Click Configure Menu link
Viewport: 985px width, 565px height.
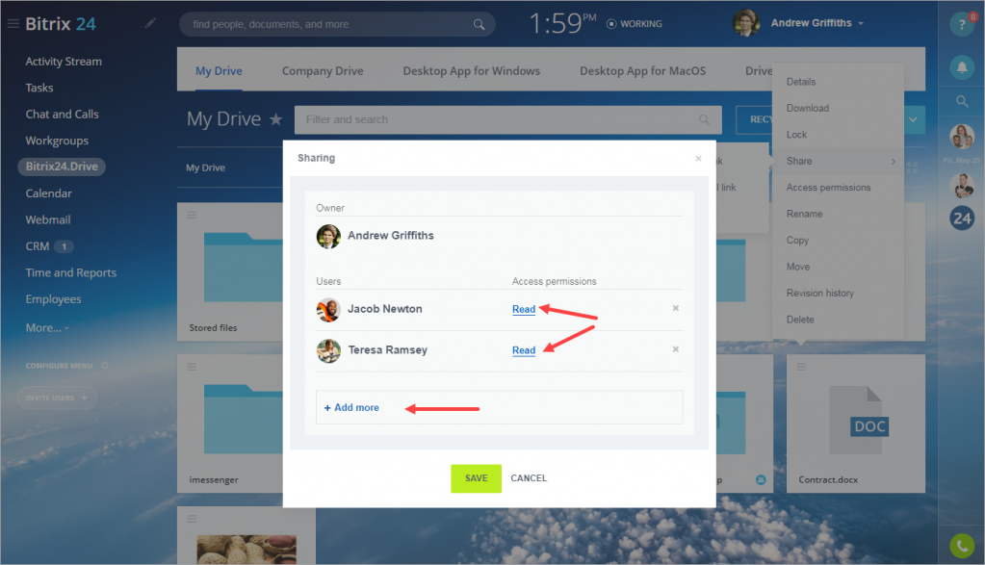59,366
